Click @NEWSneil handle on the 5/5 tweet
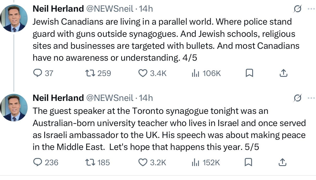 click(x=109, y=98)
